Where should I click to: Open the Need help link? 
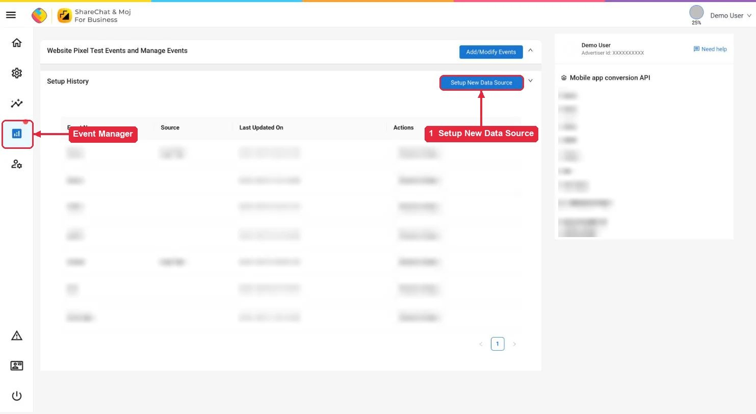point(710,49)
